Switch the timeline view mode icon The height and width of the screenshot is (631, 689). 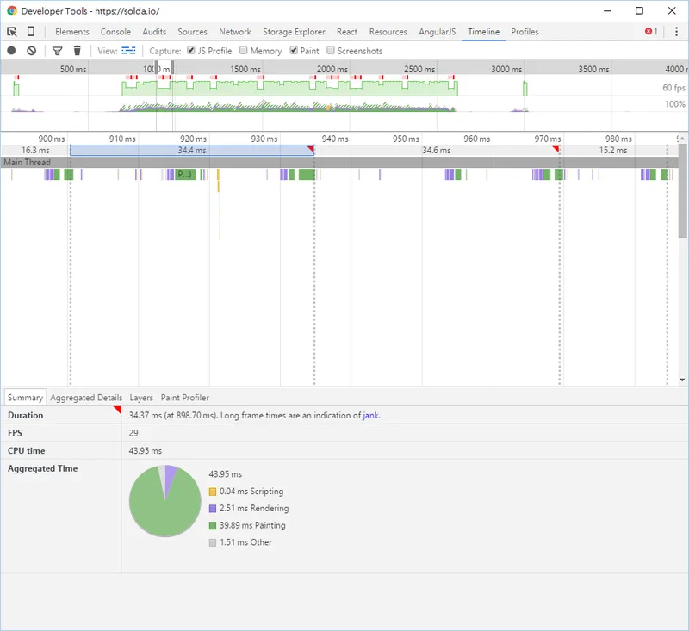point(128,51)
